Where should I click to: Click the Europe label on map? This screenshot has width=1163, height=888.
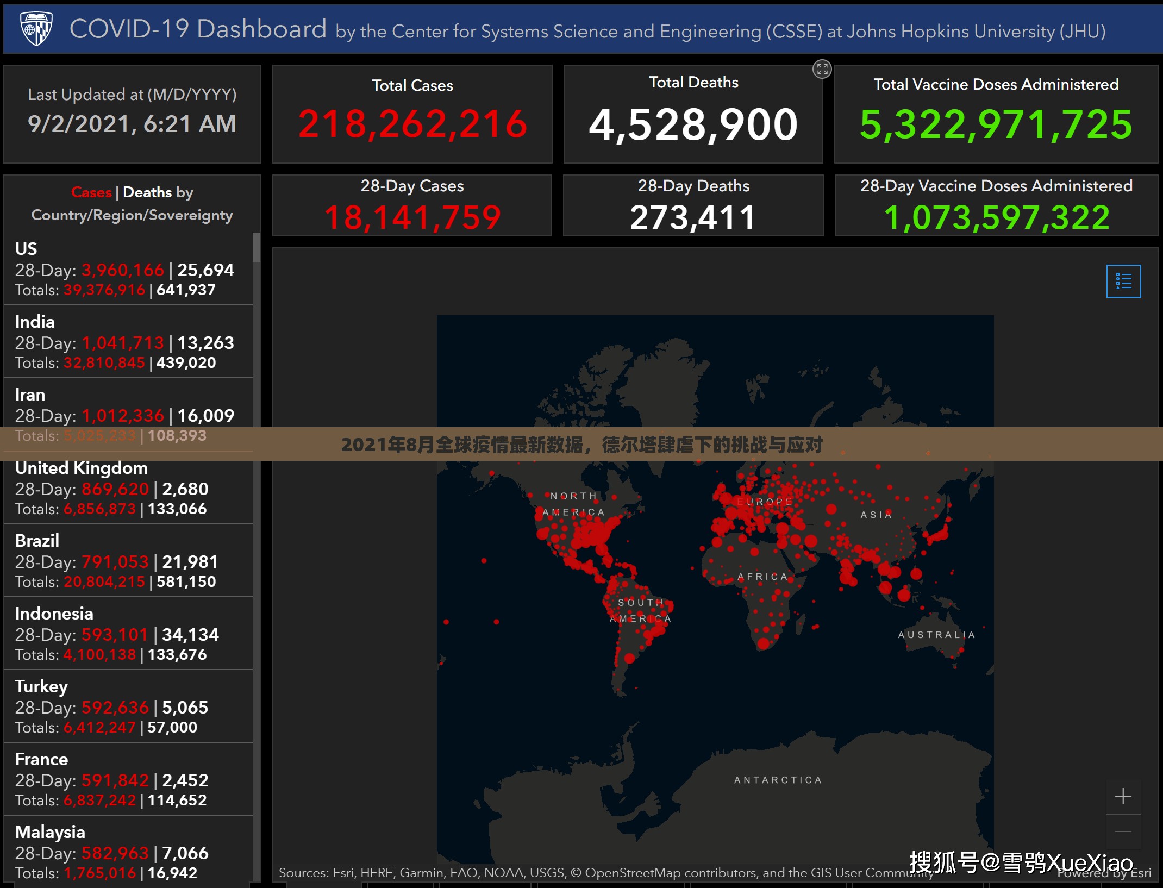click(x=764, y=502)
